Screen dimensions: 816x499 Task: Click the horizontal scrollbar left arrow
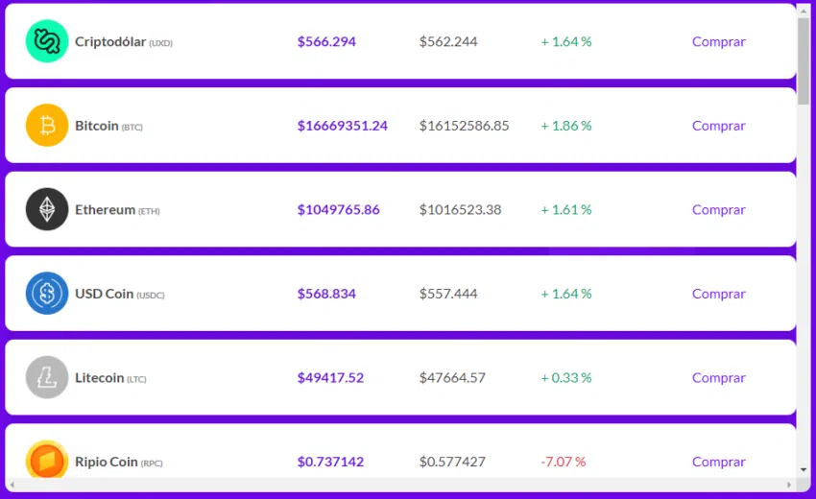12,485
